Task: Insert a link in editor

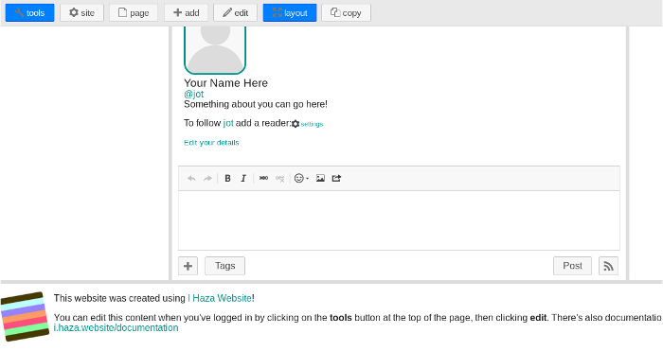Action: click(x=263, y=178)
